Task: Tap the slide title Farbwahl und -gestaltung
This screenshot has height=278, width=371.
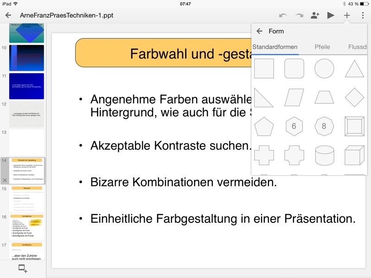Action: tap(162, 53)
